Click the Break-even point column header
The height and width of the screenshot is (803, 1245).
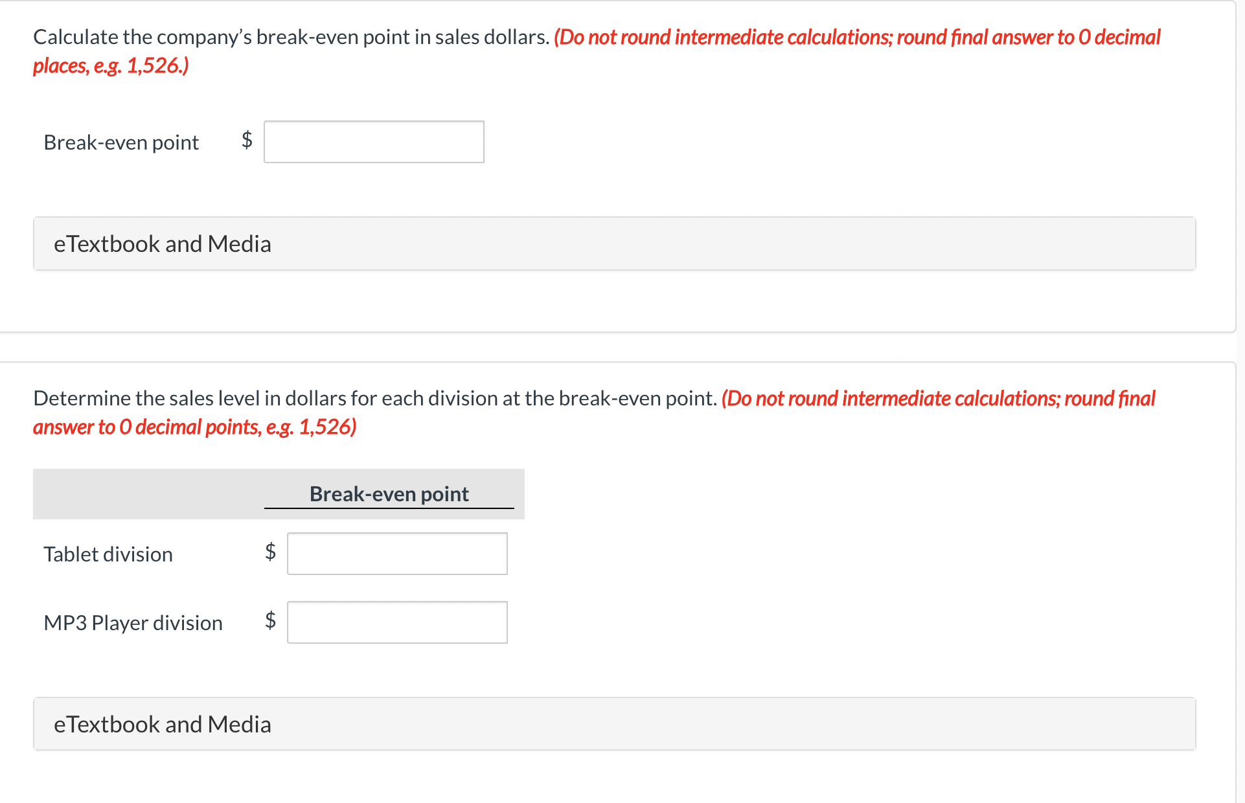click(389, 493)
